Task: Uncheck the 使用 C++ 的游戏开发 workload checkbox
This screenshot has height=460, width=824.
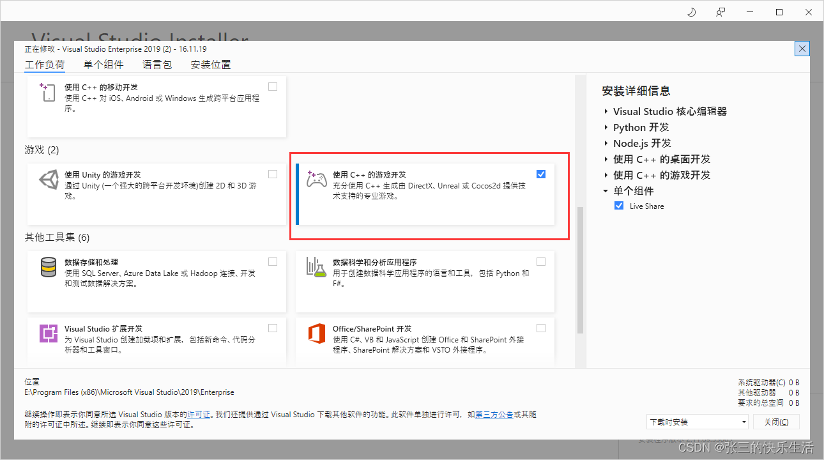Action: 541,174
